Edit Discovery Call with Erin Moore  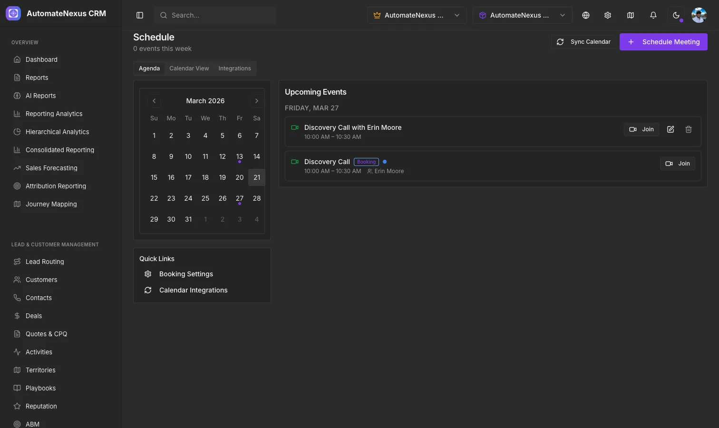[670, 129]
